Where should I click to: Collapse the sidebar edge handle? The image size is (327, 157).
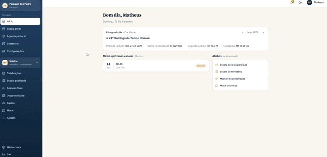coord(42,79)
